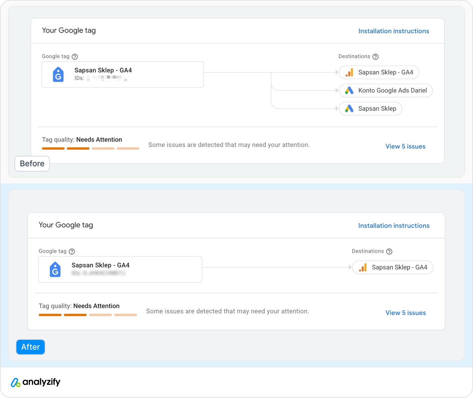Open Installation instructions in the After panel
The width and height of the screenshot is (473, 398).
click(x=394, y=225)
